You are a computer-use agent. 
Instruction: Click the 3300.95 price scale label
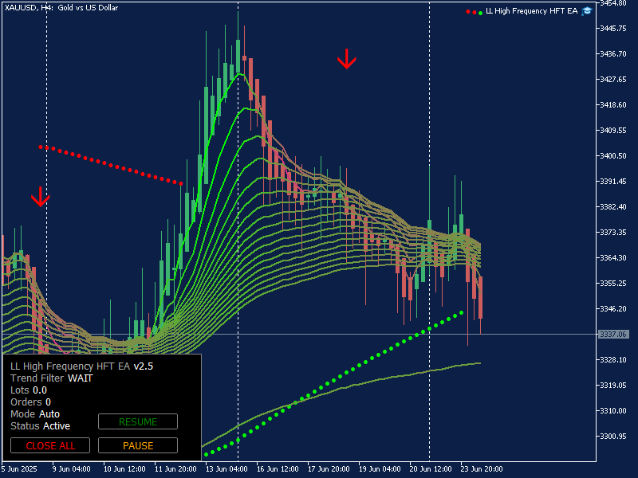(613, 436)
